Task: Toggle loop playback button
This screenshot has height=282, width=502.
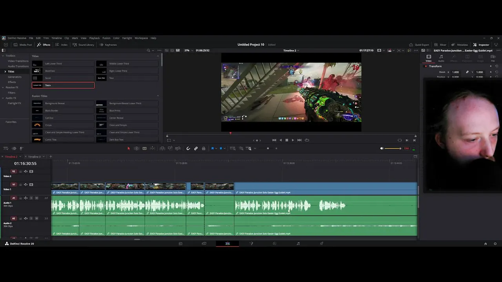Action: (307, 140)
